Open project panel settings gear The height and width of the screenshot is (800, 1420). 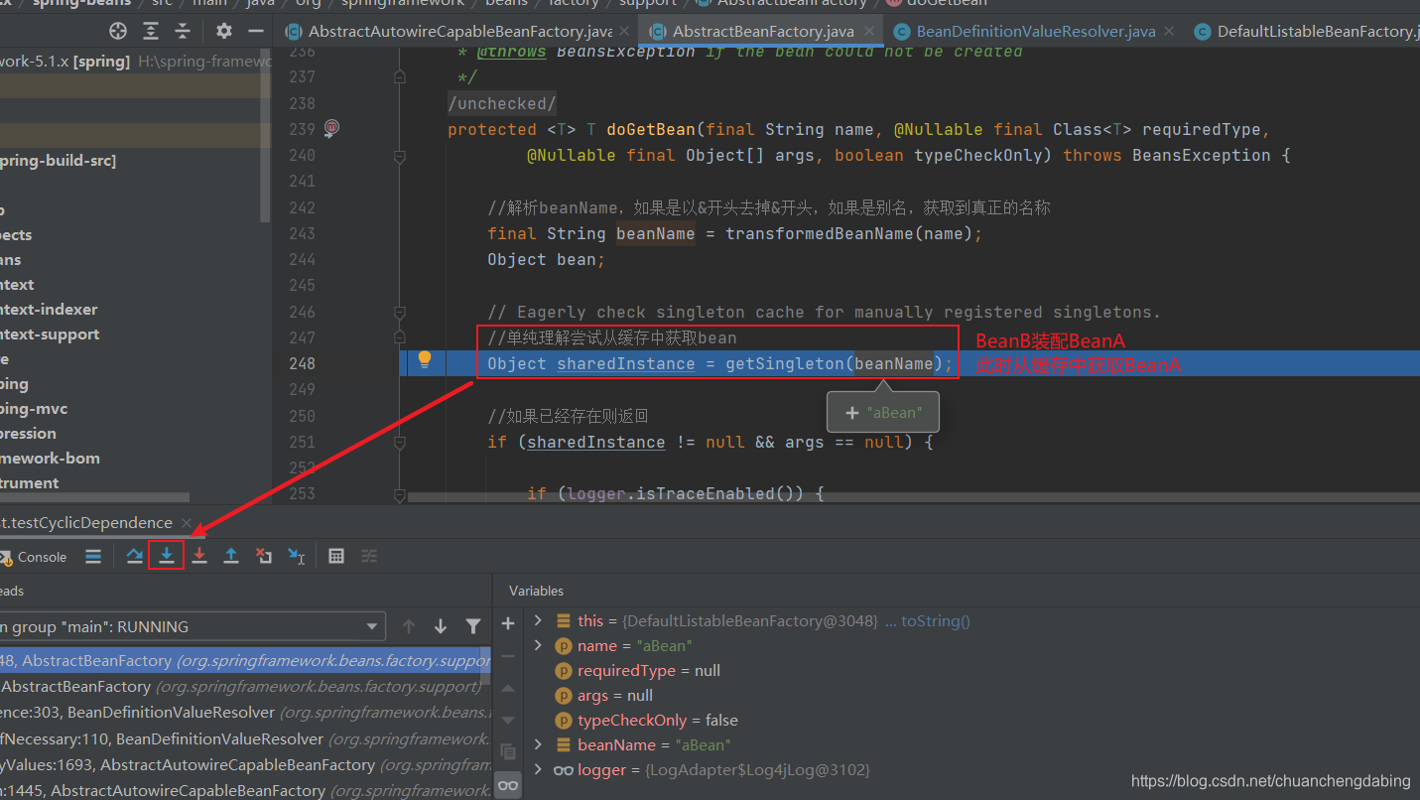tap(224, 31)
